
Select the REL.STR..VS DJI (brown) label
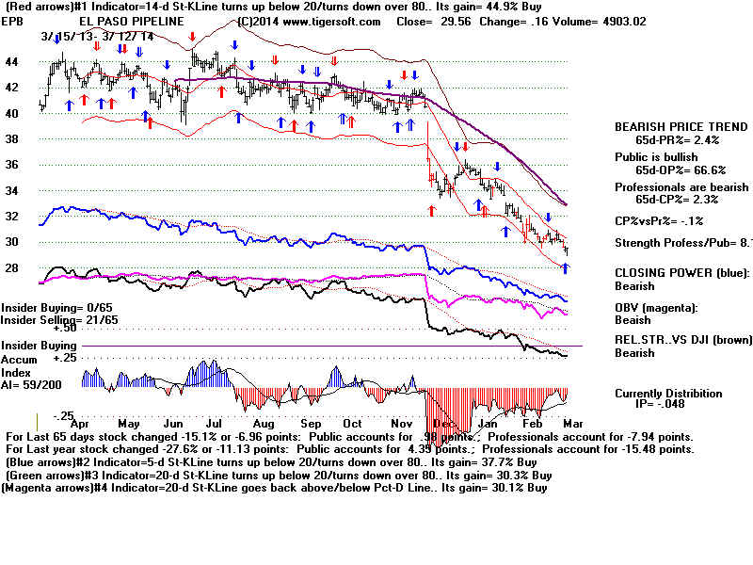tap(684, 340)
